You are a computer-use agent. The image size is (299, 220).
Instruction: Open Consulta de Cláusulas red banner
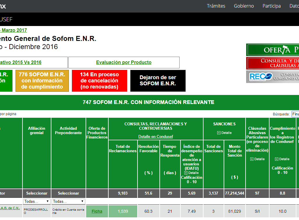(x=273, y=63)
